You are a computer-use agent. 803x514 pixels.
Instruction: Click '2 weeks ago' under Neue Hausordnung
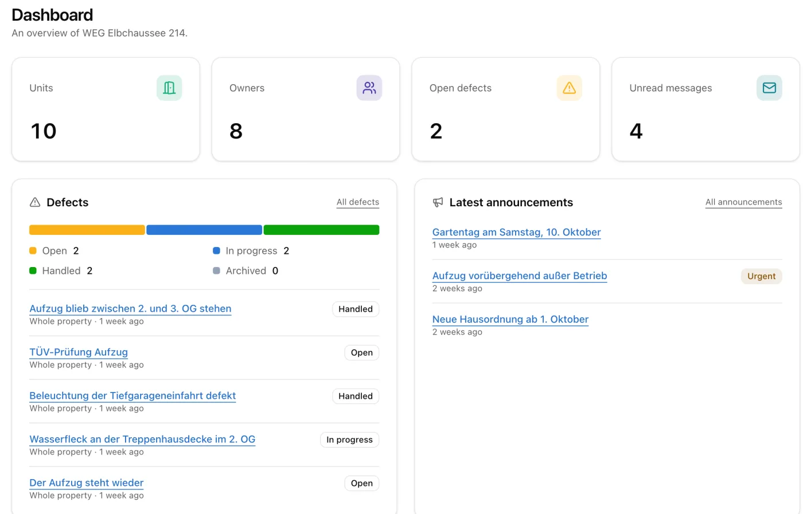click(x=457, y=332)
